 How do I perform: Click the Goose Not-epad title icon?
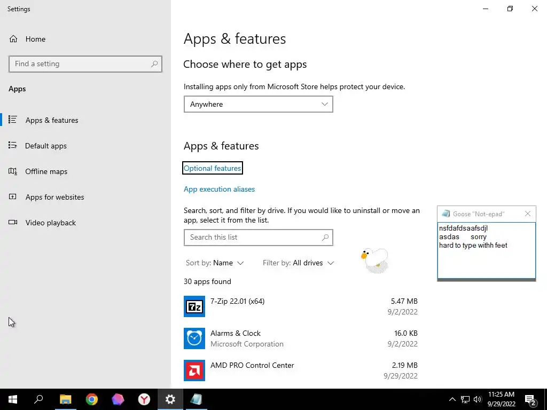pos(446,214)
